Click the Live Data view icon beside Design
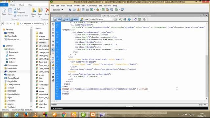The width and height of the screenshot is (210, 118). point(81,19)
